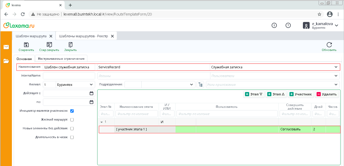Click the Сохранить save icon
The height and width of the screenshot is (166, 344).
(x=26, y=45)
